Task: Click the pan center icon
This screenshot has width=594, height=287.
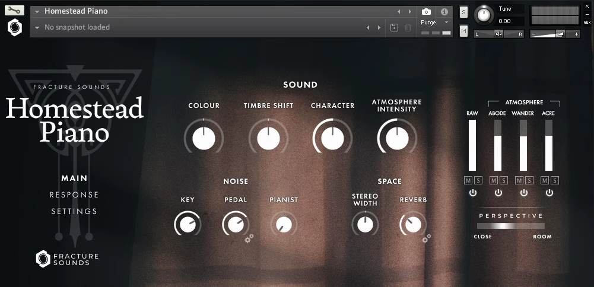Action: (498, 34)
